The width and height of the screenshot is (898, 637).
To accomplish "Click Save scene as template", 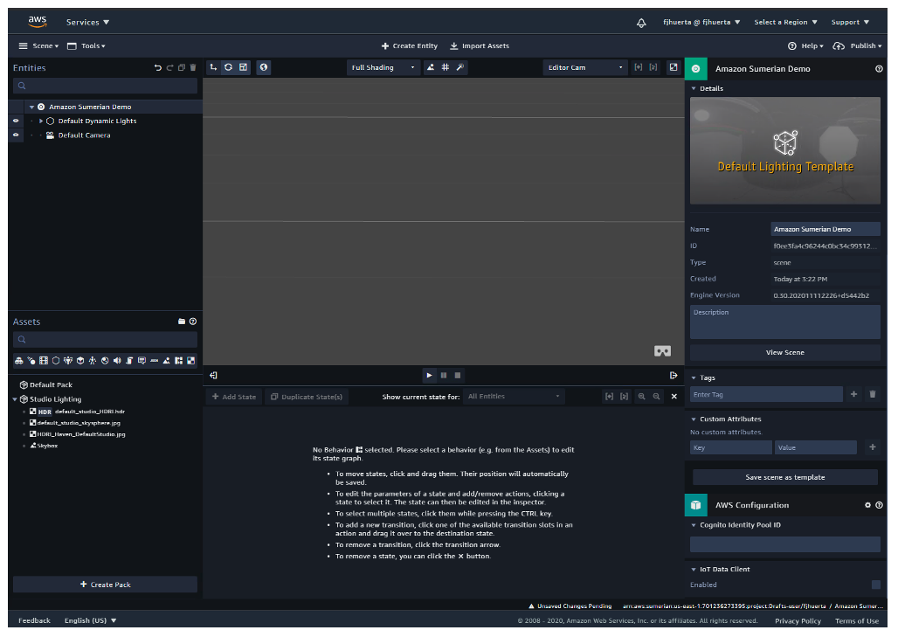I will 784,477.
